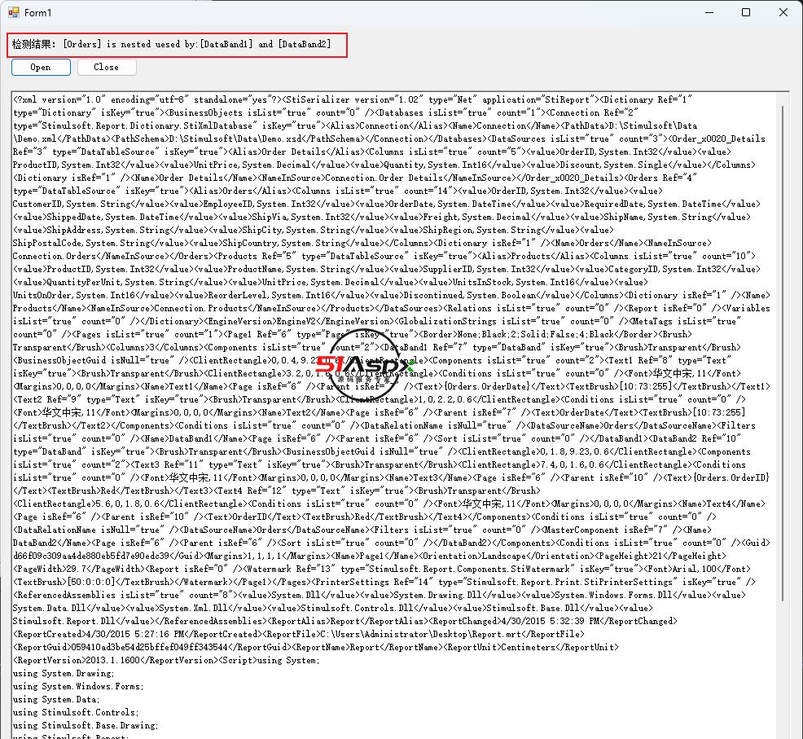Click the text 'using System.Data;'
The image size is (803, 739).
56,699
